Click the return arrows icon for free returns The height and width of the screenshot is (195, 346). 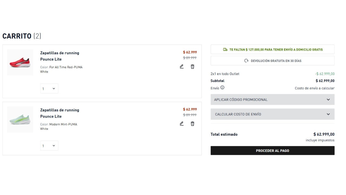coord(247,60)
